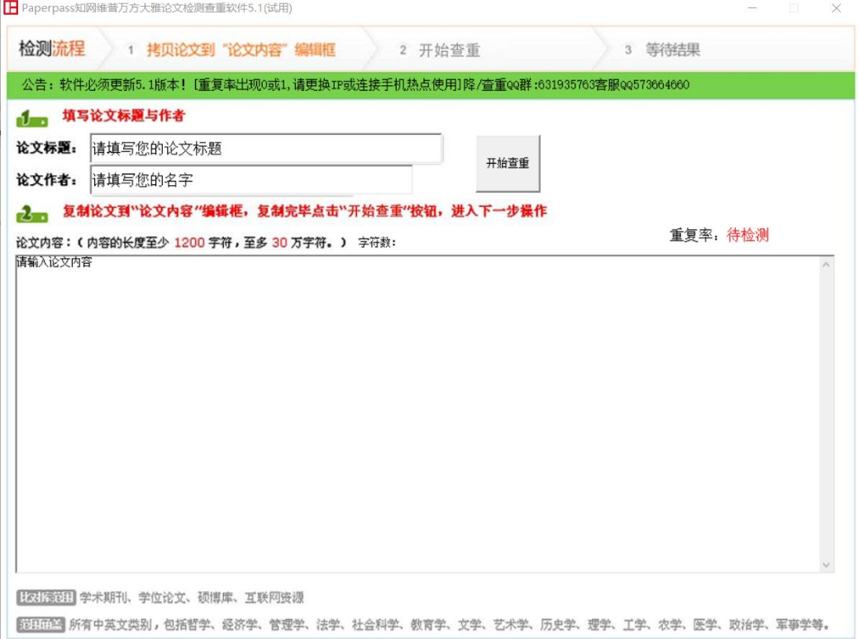This screenshot has width=858, height=639.
Task: Click the 填写论文标题与作者 heading
Action: [124, 116]
